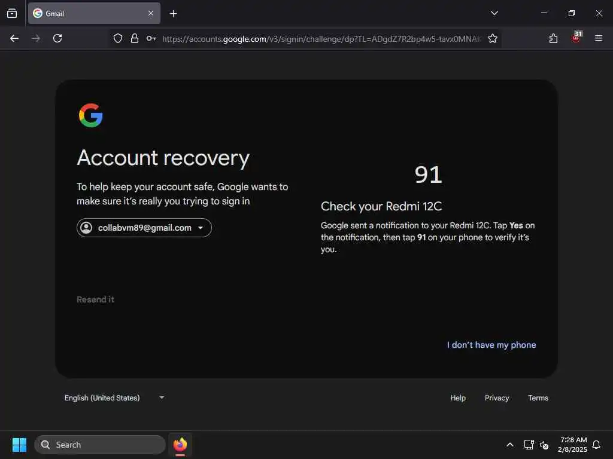The width and height of the screenshot is (613, 459).
Task: Click Resend it link
Action: point(95,299)
